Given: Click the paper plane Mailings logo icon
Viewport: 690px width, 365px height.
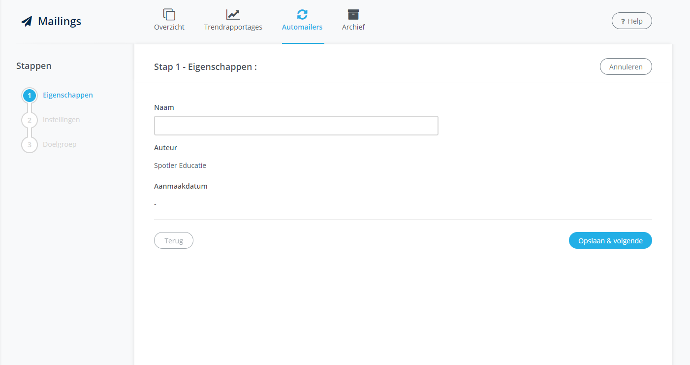Looking at the screenshot, I should coord(27,21).
